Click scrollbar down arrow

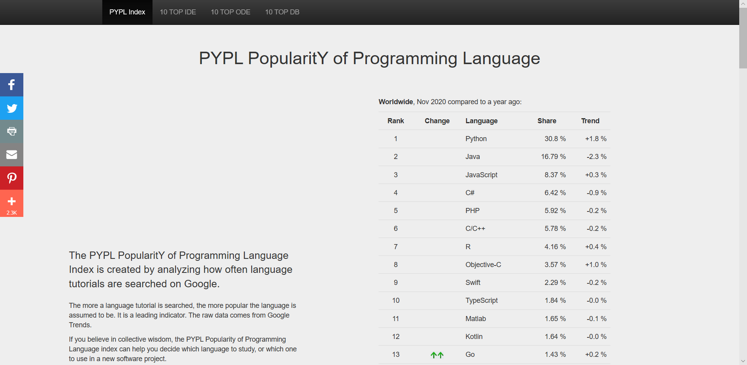743,361
